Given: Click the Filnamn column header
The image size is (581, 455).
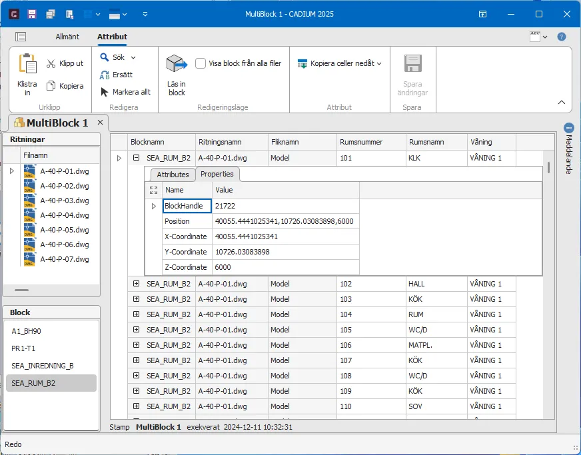Looking at the screenshot, I should click(60, 155).
